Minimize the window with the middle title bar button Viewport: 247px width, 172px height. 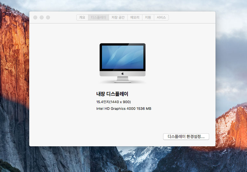tap(42, 17)
